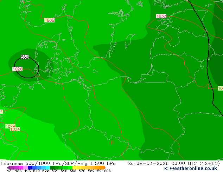Select the darkest green legend swatch above 534

(52, 167)
